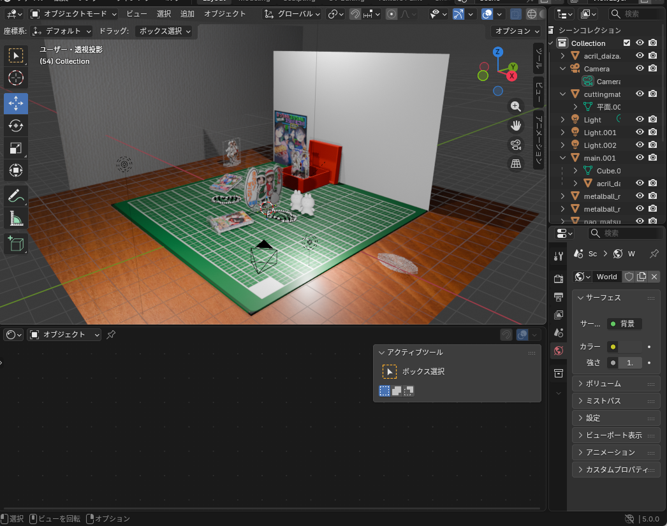Activate the Scale tool
Screen dimensions: 667x526
[16, 148]
